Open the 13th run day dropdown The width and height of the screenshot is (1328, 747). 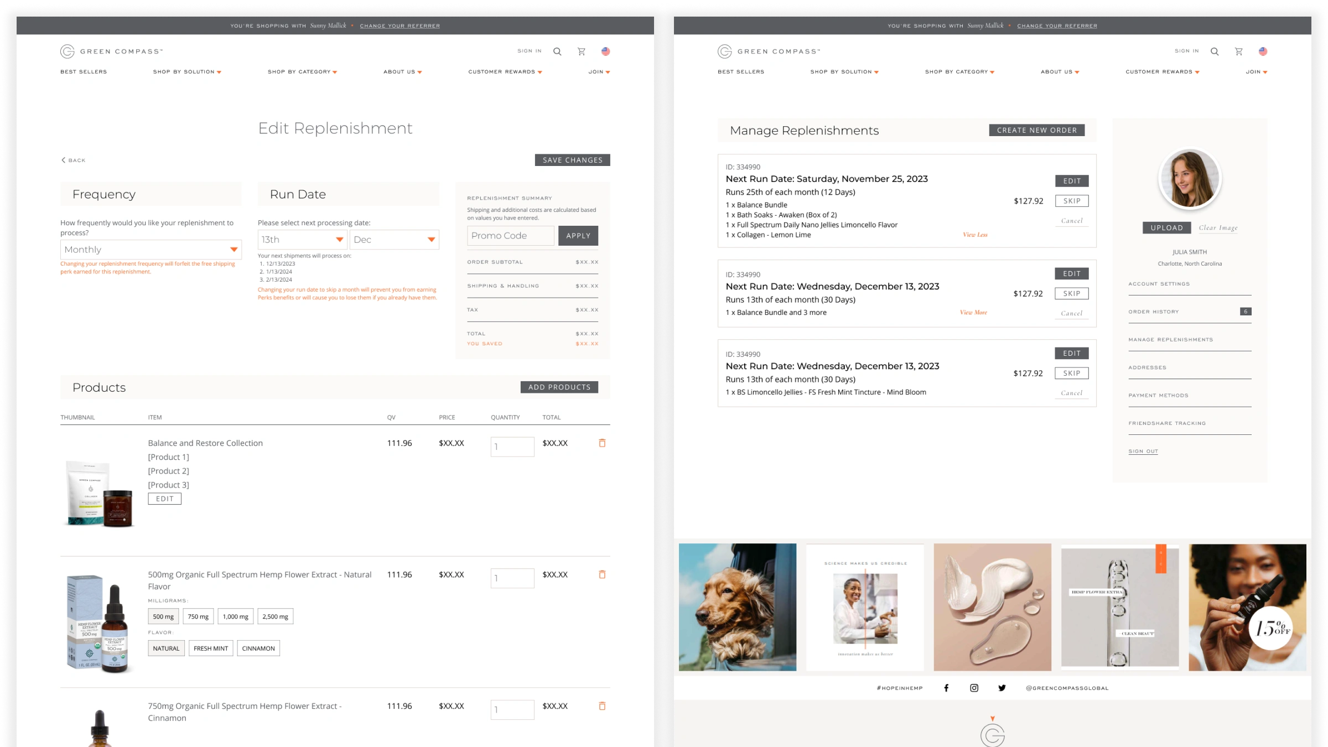pos(303,240)
